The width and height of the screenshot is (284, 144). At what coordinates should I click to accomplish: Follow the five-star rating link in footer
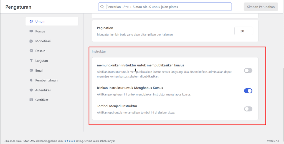70,141
